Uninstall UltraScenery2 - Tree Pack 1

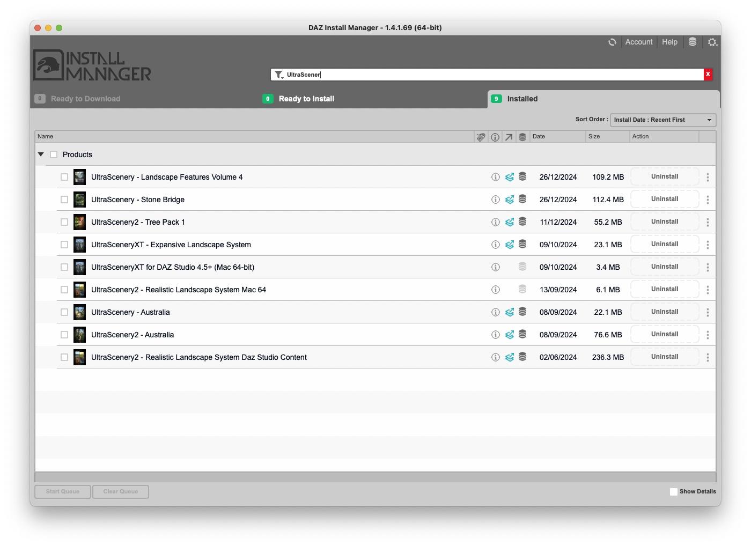pos(665,222)
